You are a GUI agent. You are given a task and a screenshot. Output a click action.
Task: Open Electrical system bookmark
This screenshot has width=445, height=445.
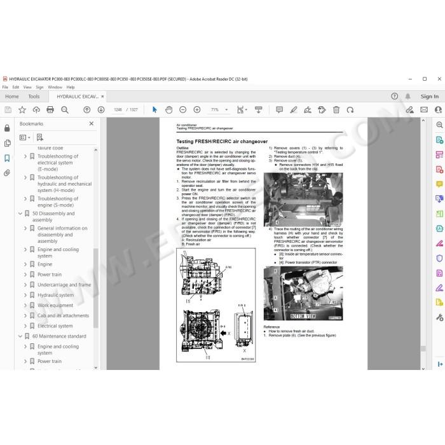pyautogui.click(x=55, y=325)
